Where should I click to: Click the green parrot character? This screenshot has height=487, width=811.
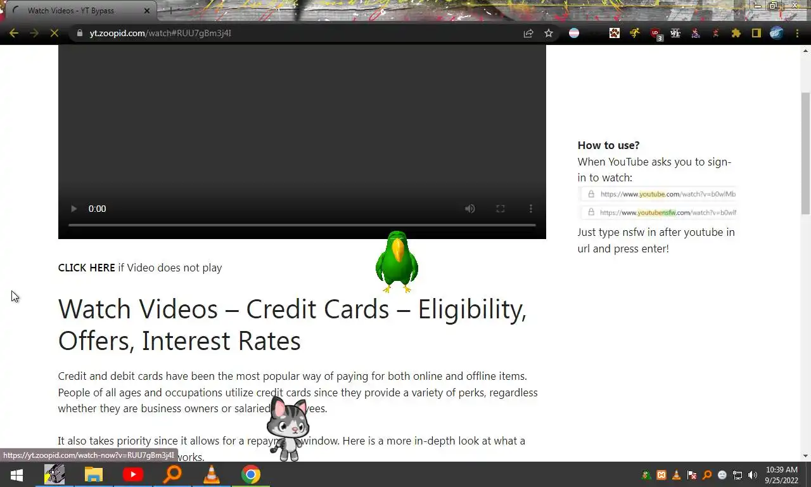(397, 262)
